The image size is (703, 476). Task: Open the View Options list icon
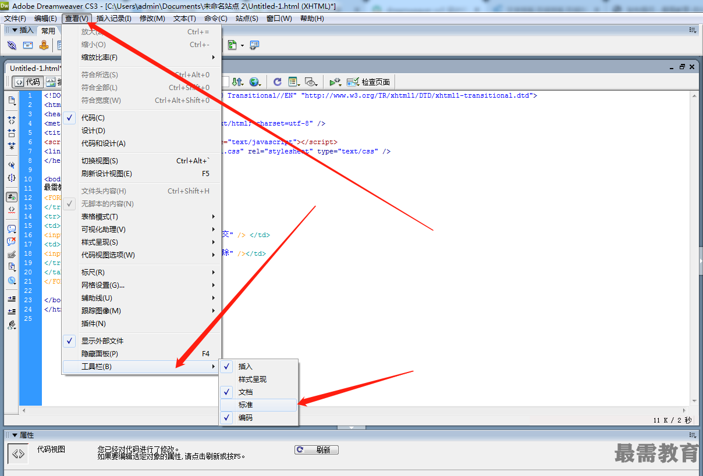point(294,82)
